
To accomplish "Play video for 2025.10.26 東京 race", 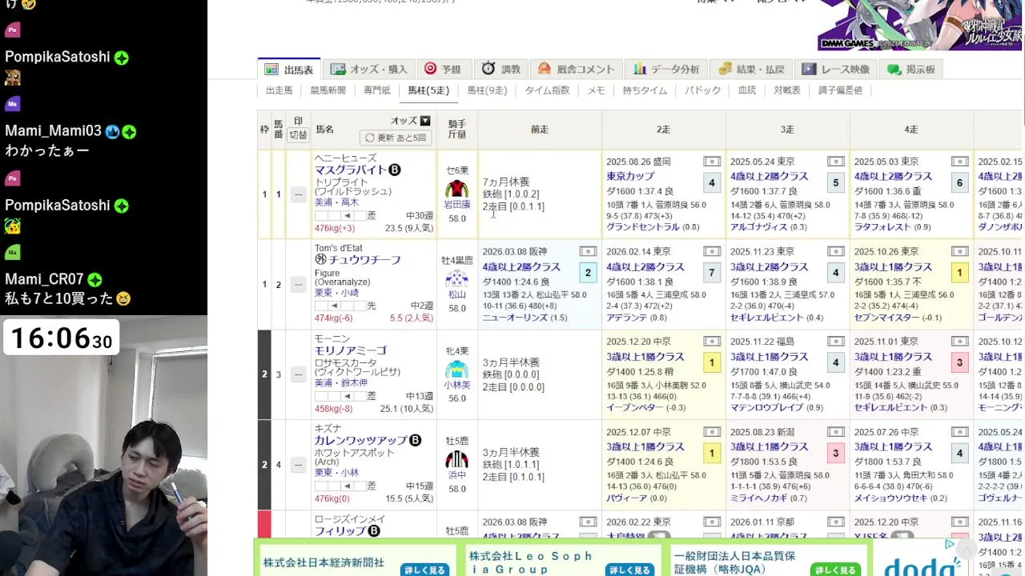I will (960, 251).
